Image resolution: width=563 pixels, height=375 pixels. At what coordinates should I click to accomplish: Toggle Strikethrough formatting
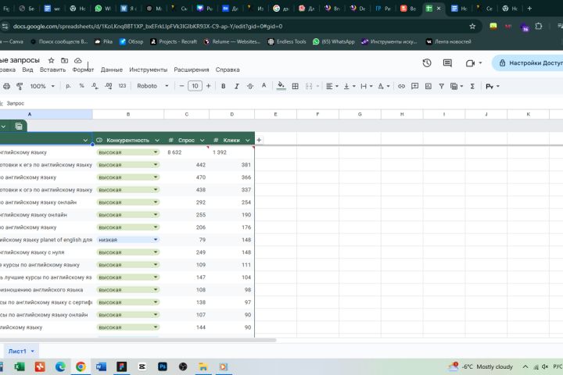[x=250, y=86]
